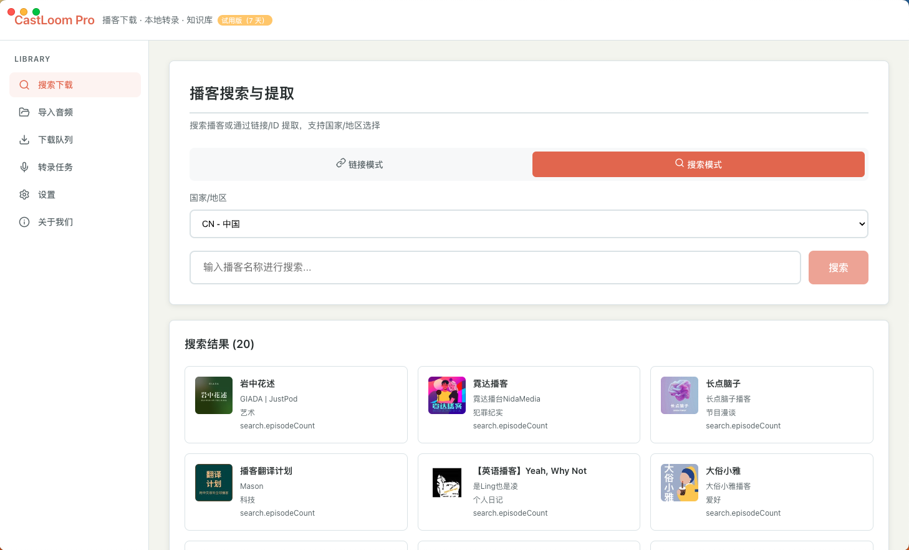Open 关于我们 from the sidebar
The height and width of the screenshot is (550, 909).
75,222
